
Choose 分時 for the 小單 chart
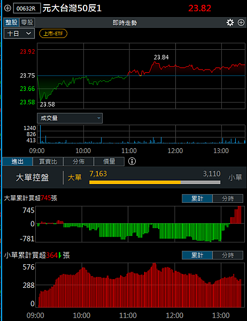(x=228, y=255)
